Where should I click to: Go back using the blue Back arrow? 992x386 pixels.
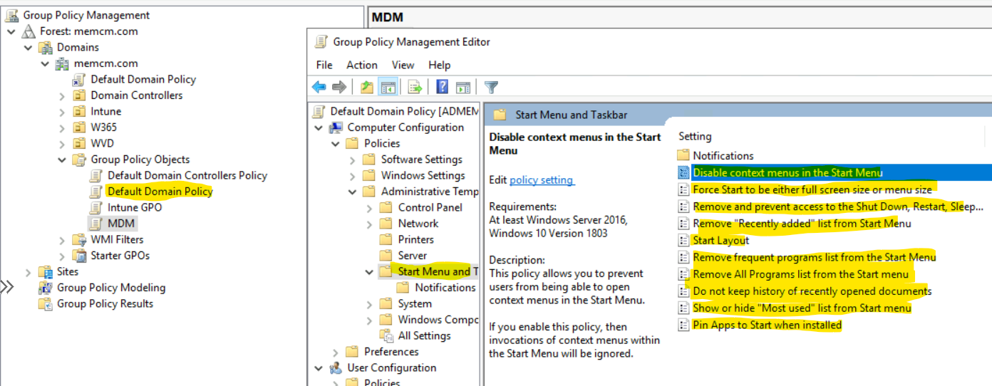point(319,87)
